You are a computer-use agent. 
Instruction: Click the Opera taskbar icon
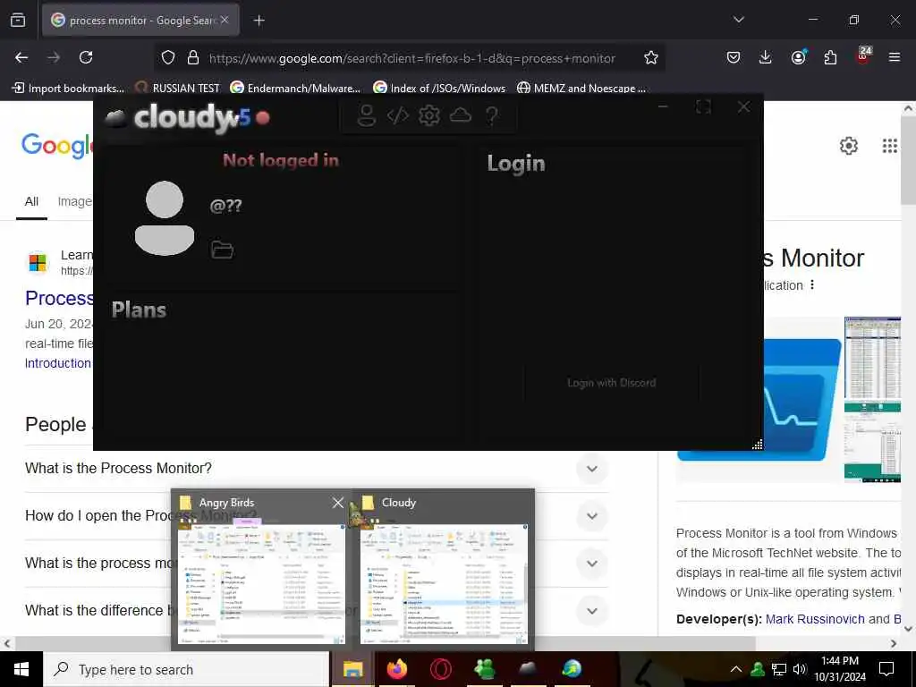coord(440,669)
